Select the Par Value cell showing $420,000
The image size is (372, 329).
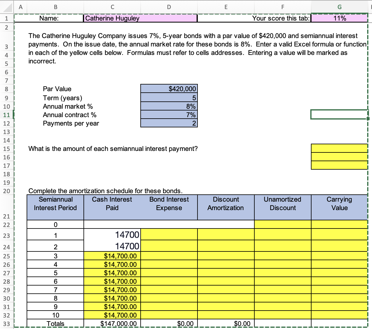(x=169, y=89)
